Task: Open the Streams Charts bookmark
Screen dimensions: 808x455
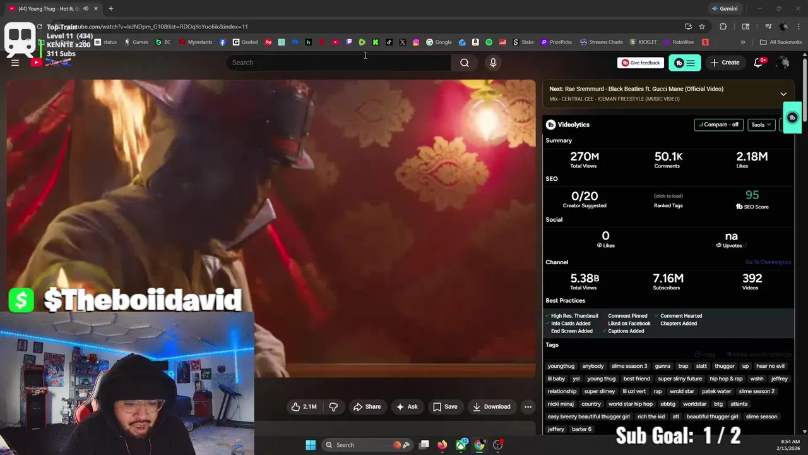Action: 600,42
